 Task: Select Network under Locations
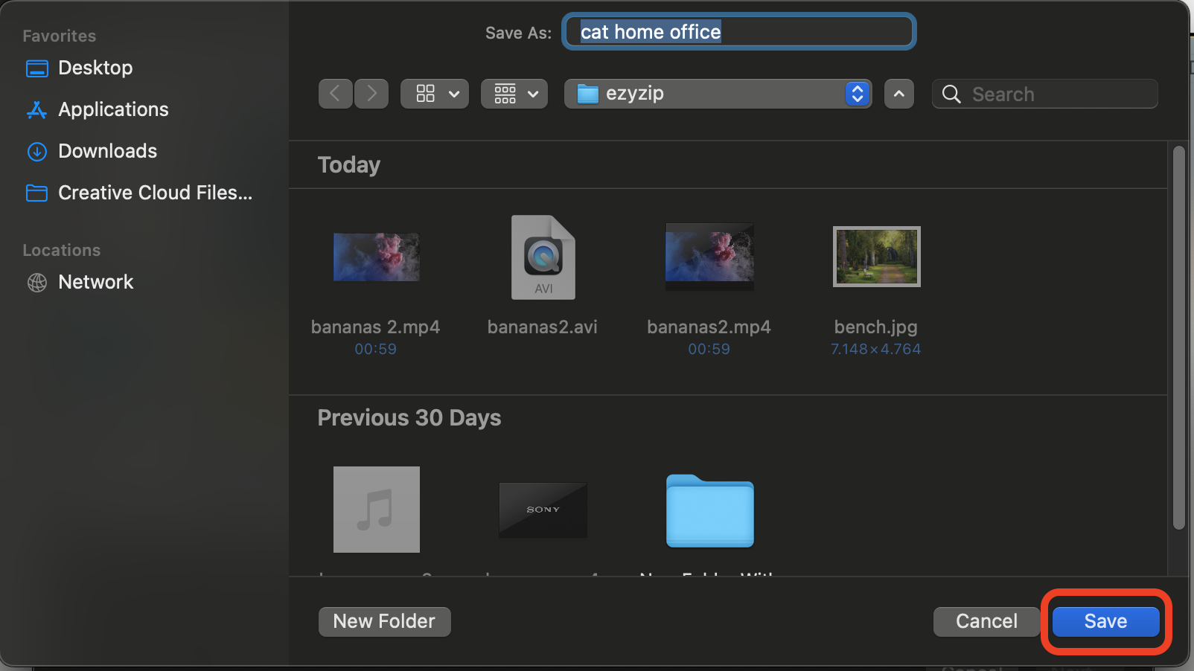(95, 282)
